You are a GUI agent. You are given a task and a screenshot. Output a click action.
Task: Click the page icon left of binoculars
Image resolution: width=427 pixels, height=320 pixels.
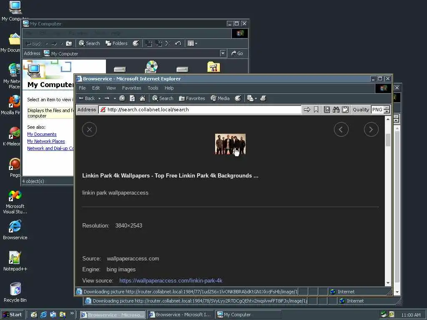click(327, 110)
